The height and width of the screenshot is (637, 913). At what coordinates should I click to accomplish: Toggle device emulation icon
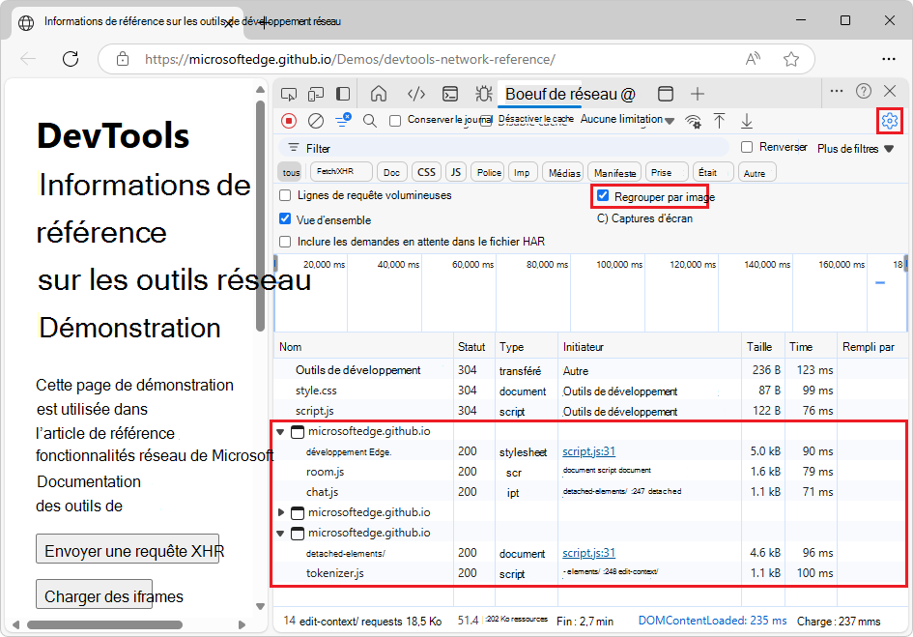[x=316, y=94]
